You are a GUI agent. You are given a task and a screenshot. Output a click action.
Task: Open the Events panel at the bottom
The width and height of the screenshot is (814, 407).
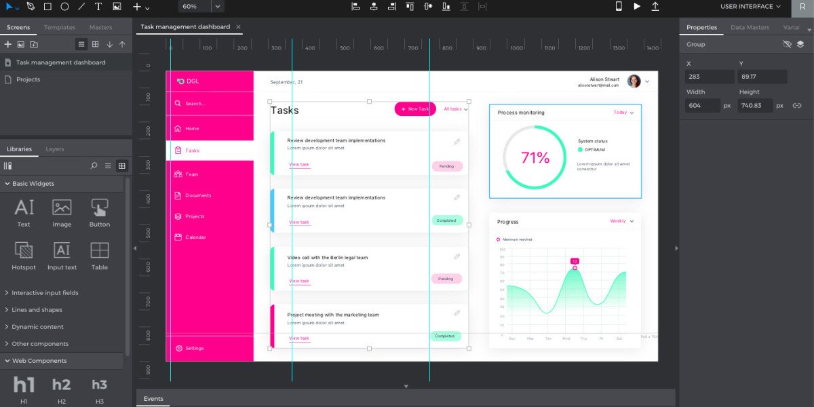point(153,398)
